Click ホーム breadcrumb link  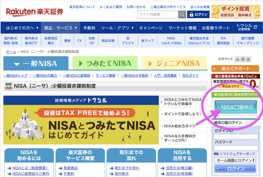point(11,52)
